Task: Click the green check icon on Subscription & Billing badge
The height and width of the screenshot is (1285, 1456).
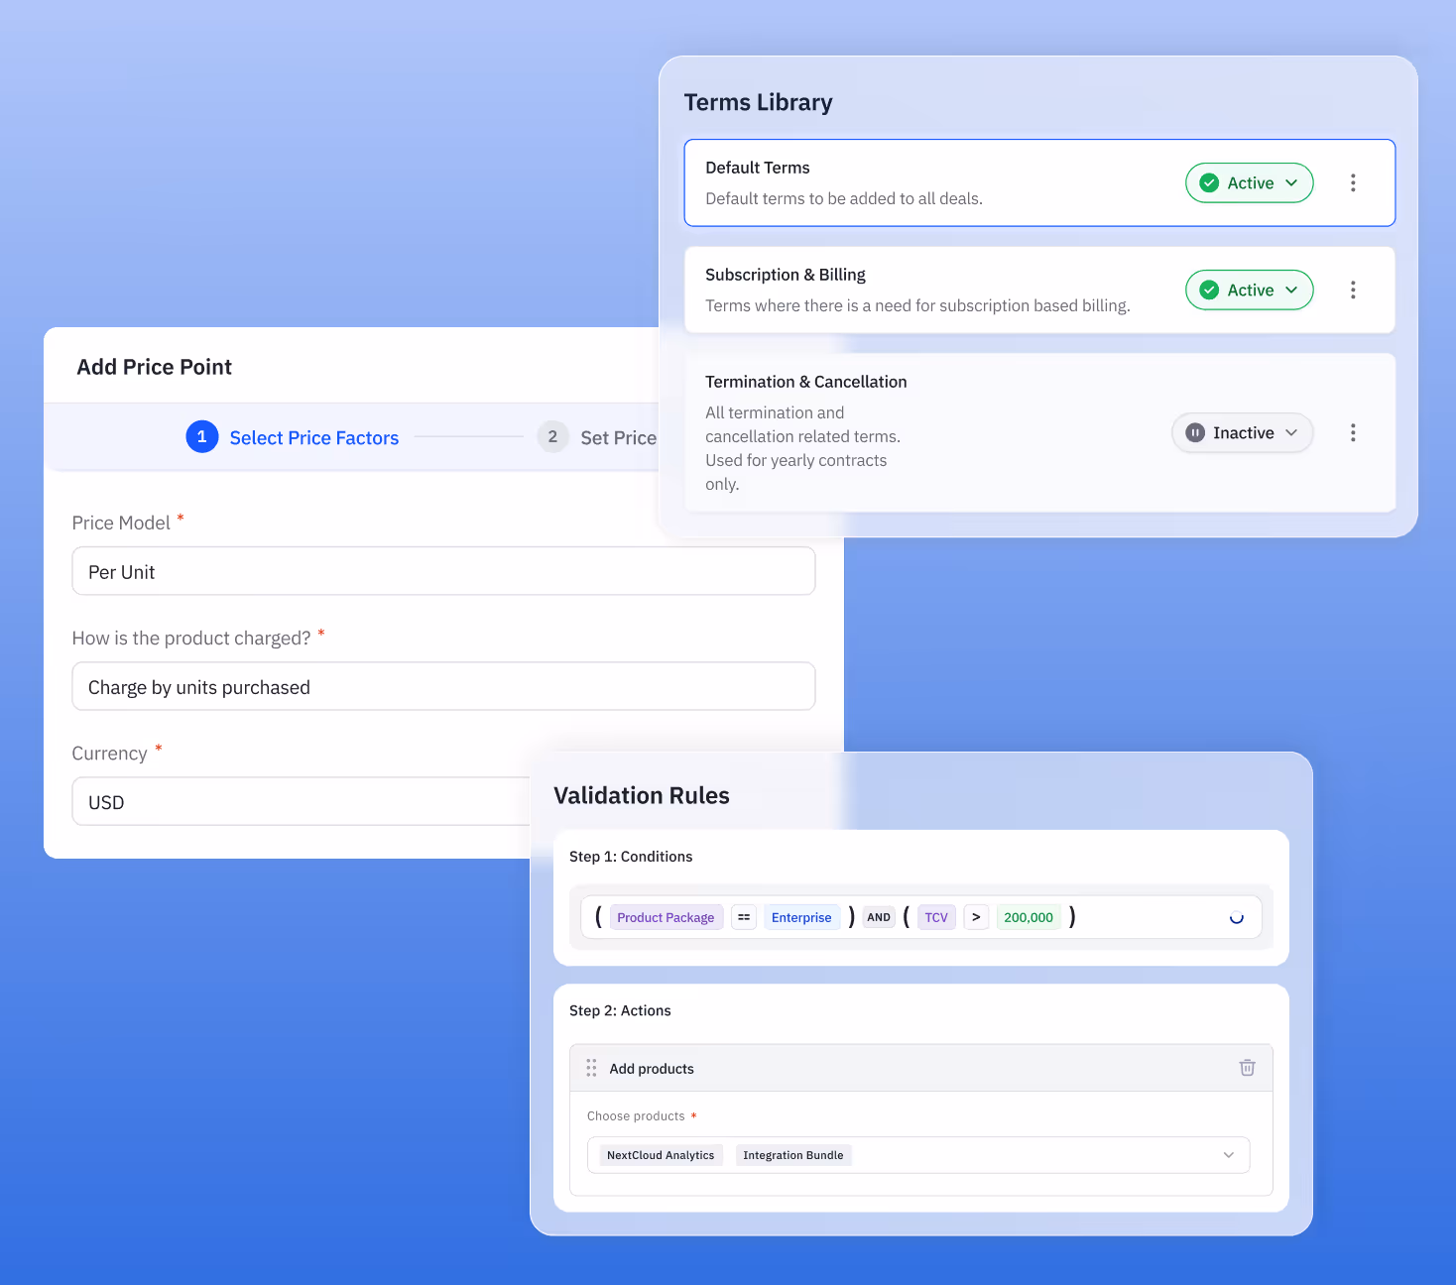Action: pyautogui.click(x=1209, y=290)
